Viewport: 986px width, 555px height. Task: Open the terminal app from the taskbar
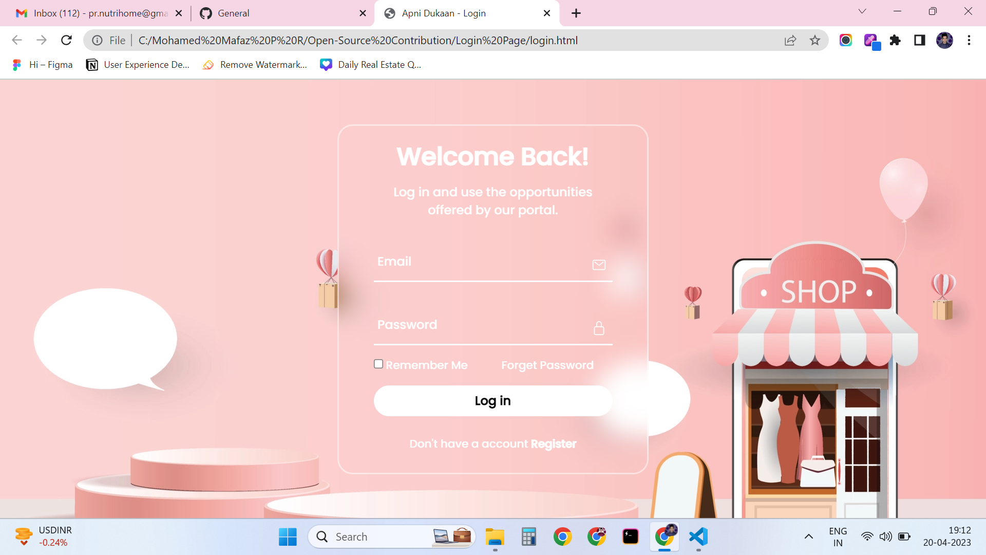[631, 536]
